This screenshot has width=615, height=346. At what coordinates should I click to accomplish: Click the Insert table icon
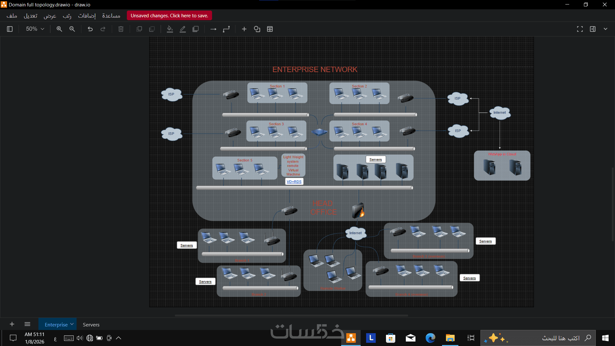coord(270,29)
